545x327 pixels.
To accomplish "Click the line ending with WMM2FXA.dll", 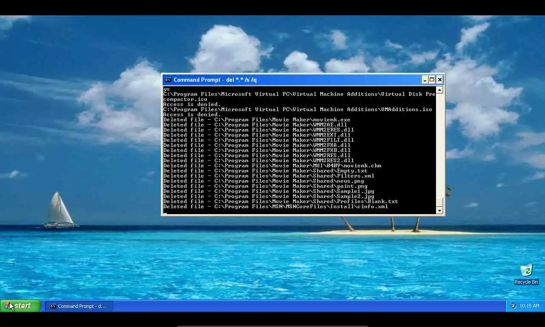I will click(257, 145).
